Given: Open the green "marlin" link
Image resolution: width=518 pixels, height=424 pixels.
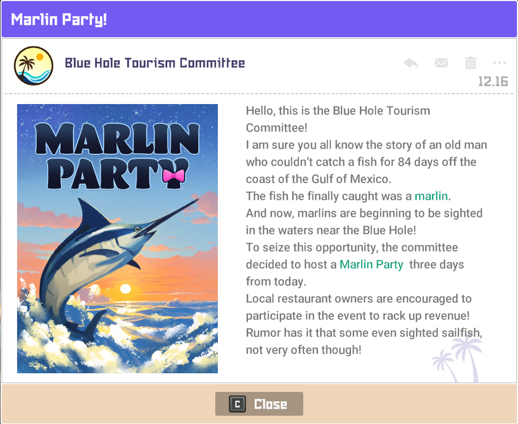Looking at the screenshot, I should (431, 196).
